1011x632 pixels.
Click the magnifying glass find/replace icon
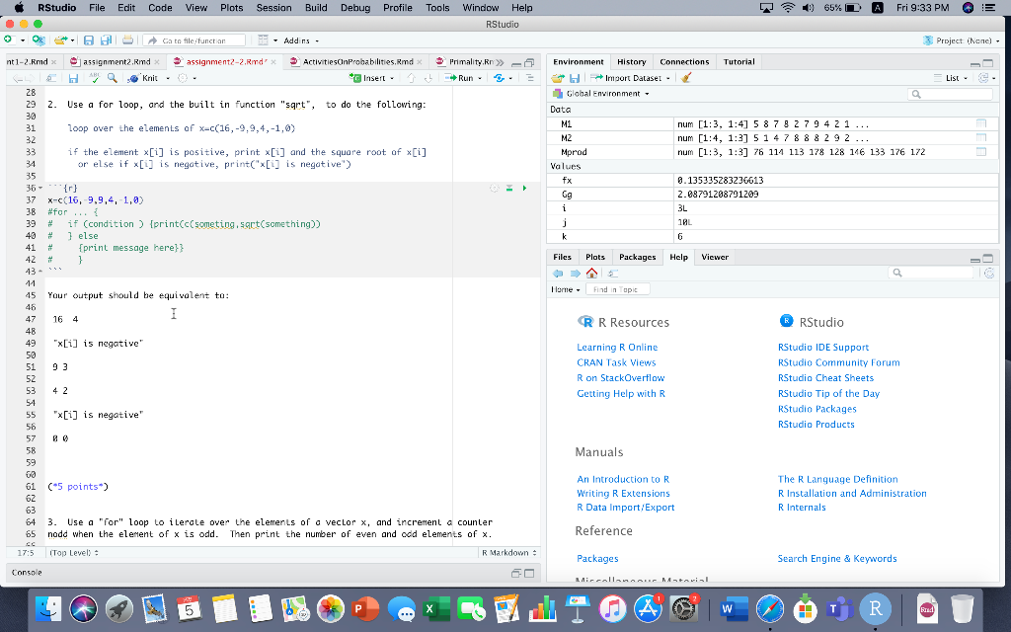coord(112,78)
